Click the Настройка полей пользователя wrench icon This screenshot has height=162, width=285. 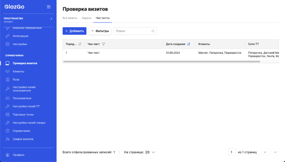click(x=7, y=89)
